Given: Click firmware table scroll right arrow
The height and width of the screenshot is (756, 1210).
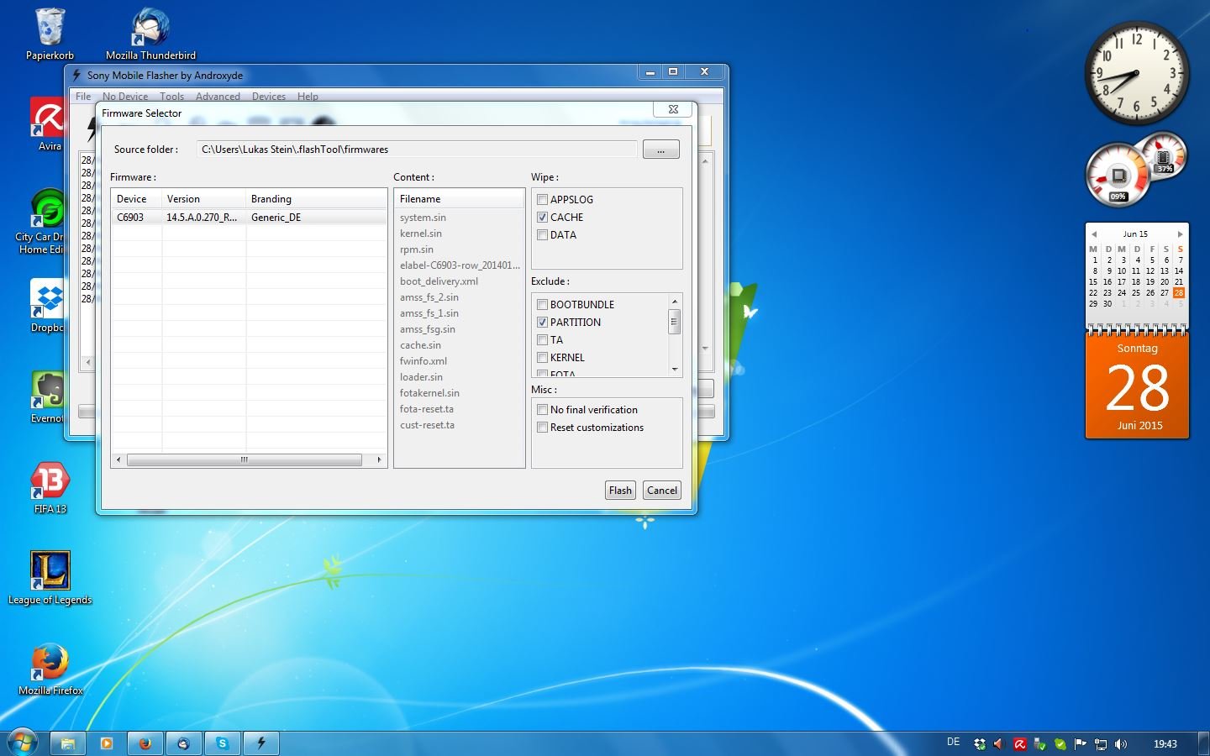Looking at the screenshot, I should (x=379, y=459).
